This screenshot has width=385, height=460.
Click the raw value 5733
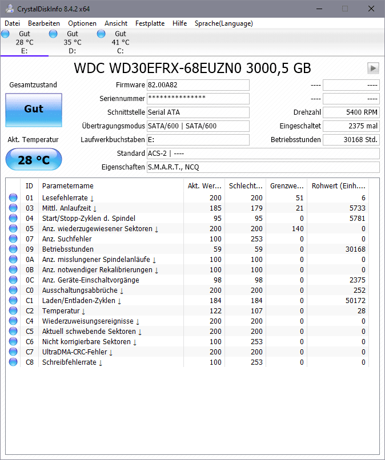pyautogui.click(x=358, y=208)
